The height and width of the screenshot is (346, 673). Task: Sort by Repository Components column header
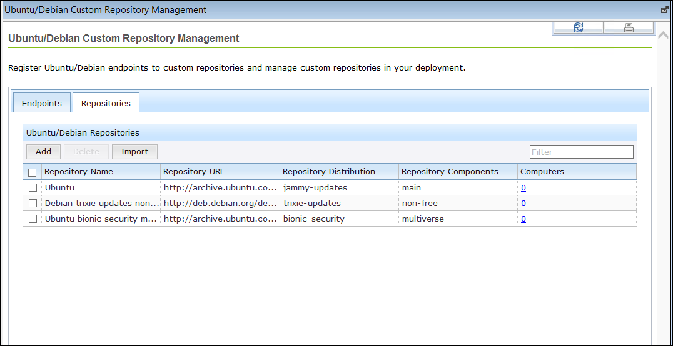tap(458, 172)
